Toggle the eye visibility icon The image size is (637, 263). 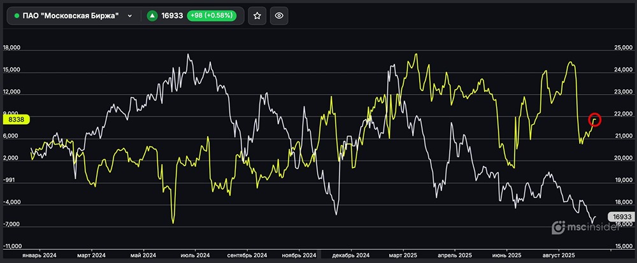point(279,16)
